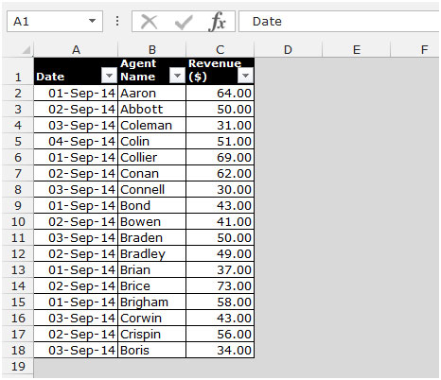Screen dimensions: 441x380
Task: Open the Date column filter dropdown
Action: [x=109, y=76]
